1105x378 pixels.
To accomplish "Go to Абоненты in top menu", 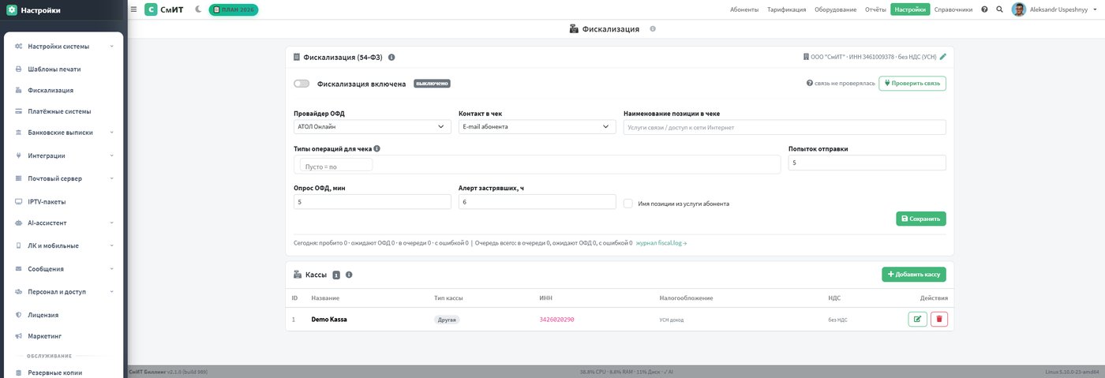I will tap(744, 9).
